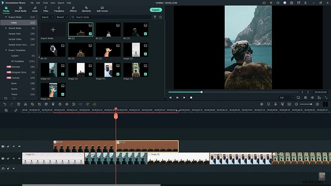
Task: Click the render preview circle icon
Action: click(x=261, y=104)
